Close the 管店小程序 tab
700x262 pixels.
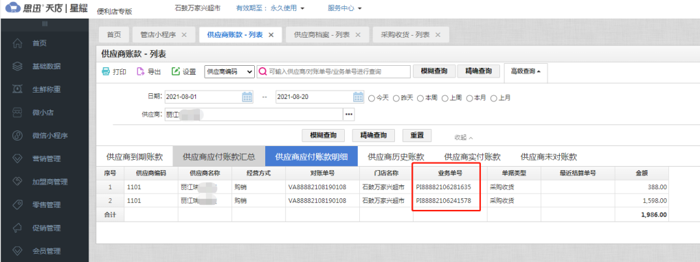[x=184, y=35]
